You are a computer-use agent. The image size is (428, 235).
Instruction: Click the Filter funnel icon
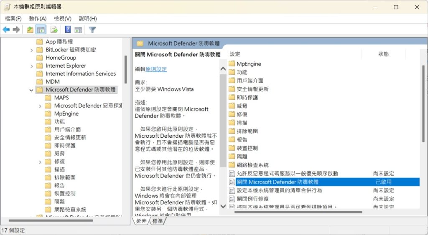[x=92, y=30]
